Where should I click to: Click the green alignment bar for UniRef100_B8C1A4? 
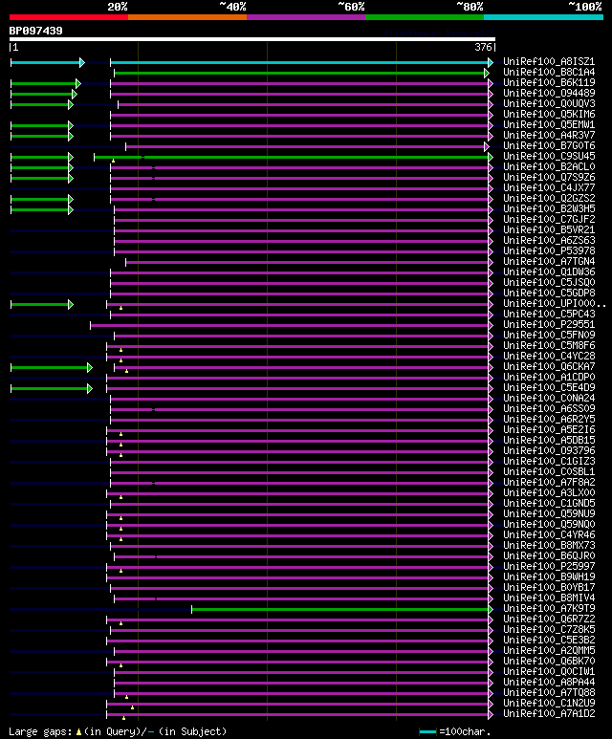302,73
